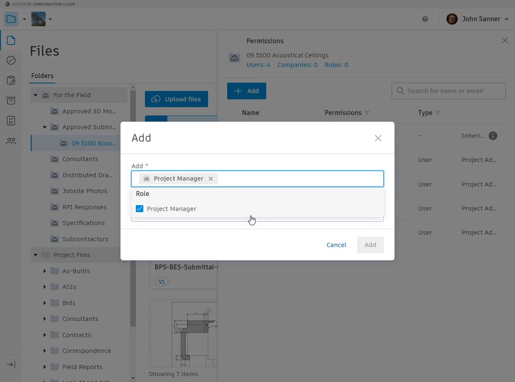Screen dimensions: 515x382
Task: Close the Add dialog
Action: pos(378,138)
